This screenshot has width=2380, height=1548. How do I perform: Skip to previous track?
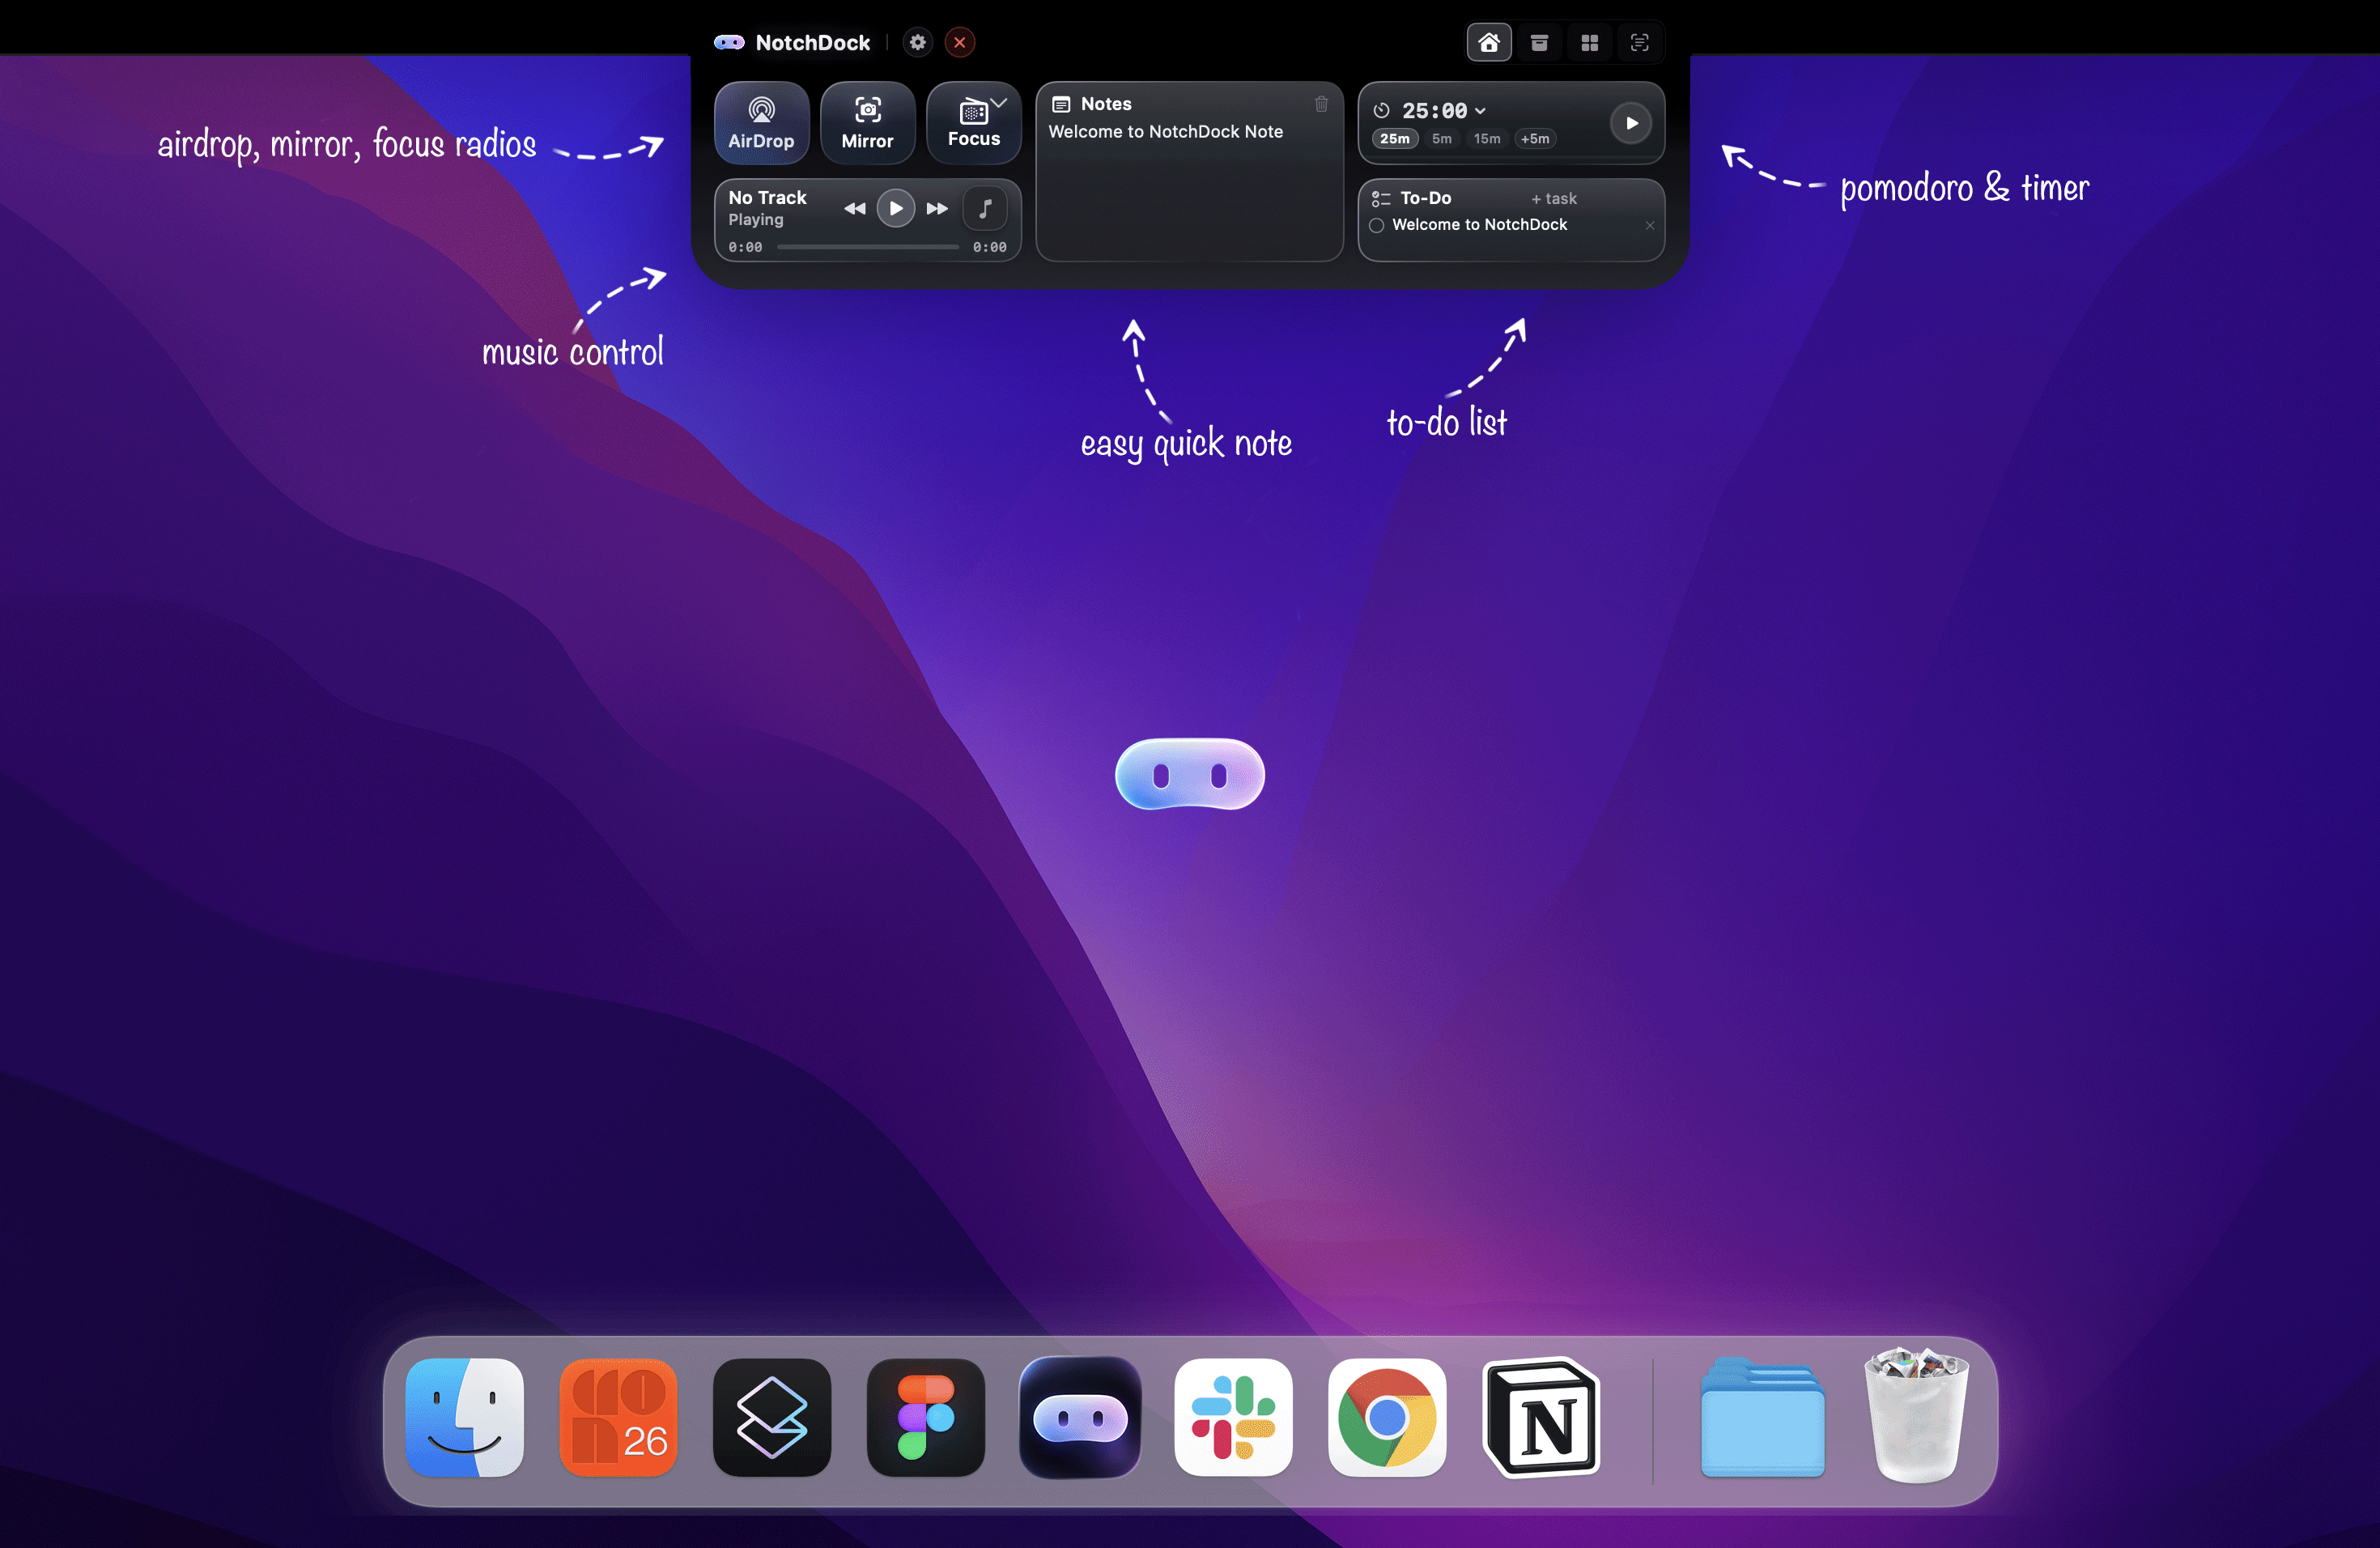(x=854, y=208)
